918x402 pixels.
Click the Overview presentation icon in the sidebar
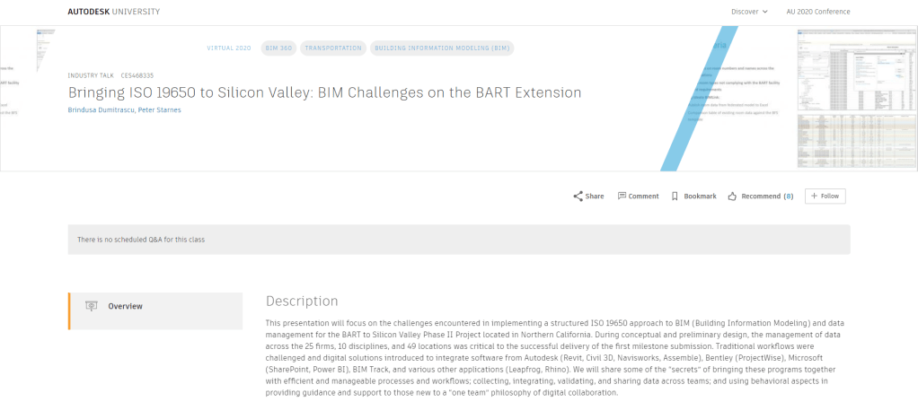pos(90,306)
